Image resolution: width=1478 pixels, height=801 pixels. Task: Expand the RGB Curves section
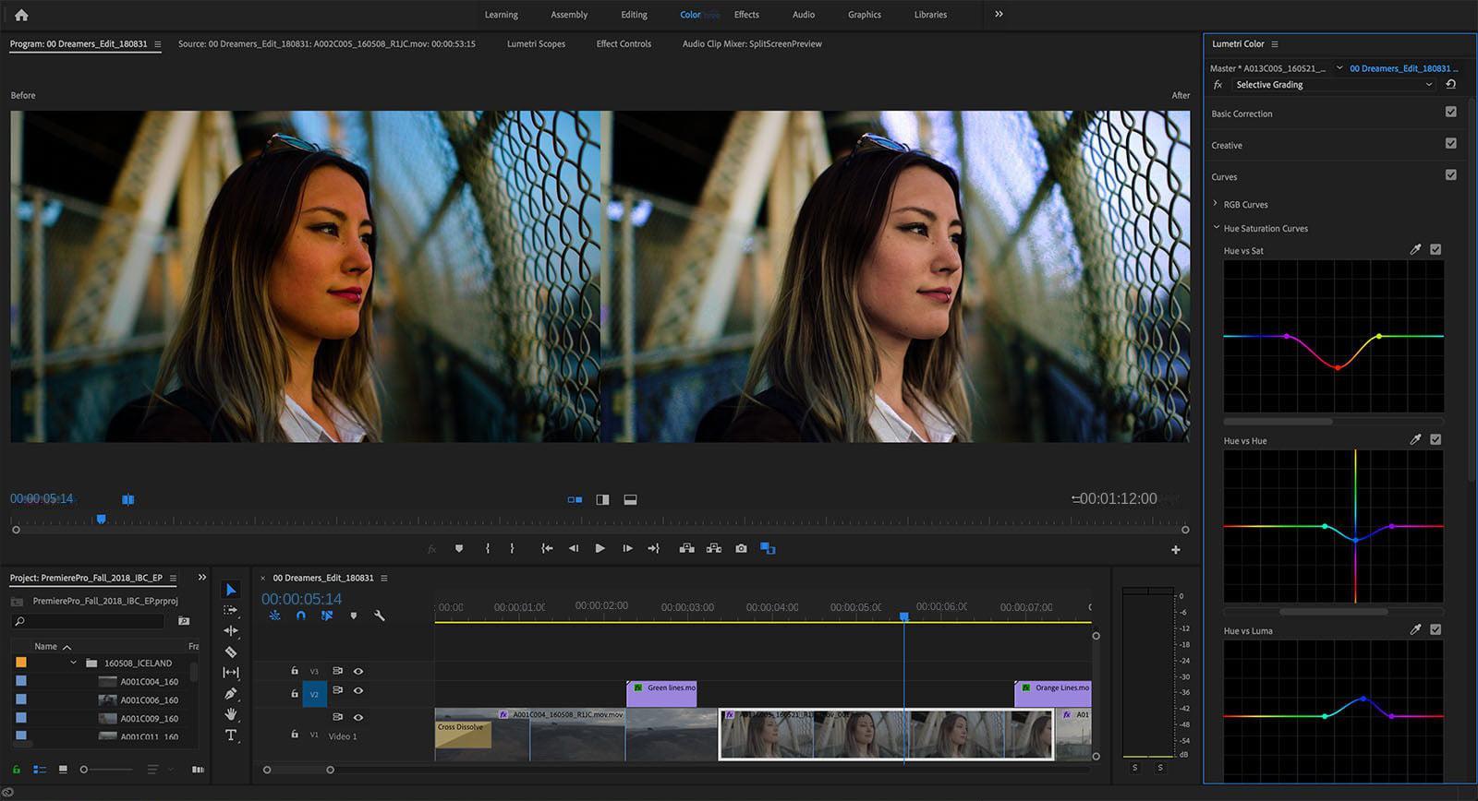coord(1216,204)
